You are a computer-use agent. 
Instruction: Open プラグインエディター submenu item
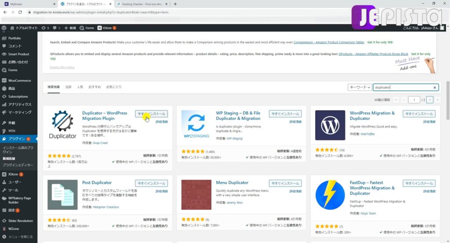(18, 165)
